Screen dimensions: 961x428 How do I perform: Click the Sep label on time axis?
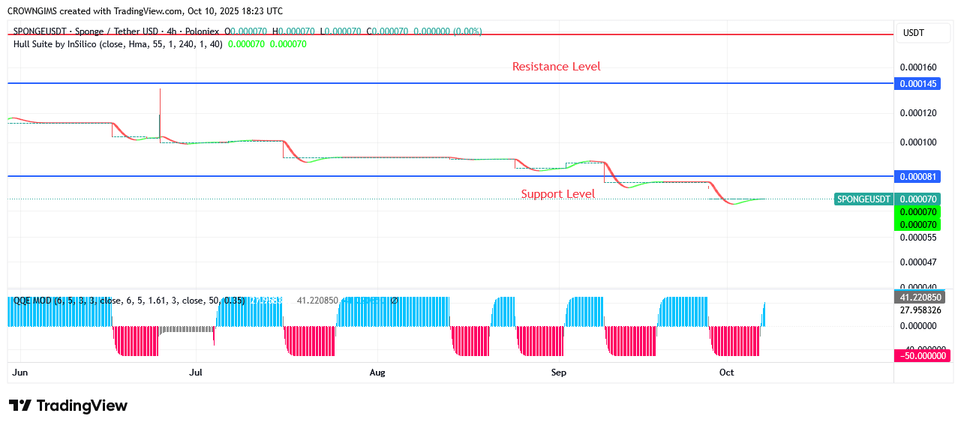pyautogui.click(x=558, y=373)
